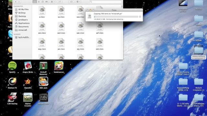The width and height of the screenshot is (207, 116).
Task: Switch Finder to column view
Action: pos(43,2)
